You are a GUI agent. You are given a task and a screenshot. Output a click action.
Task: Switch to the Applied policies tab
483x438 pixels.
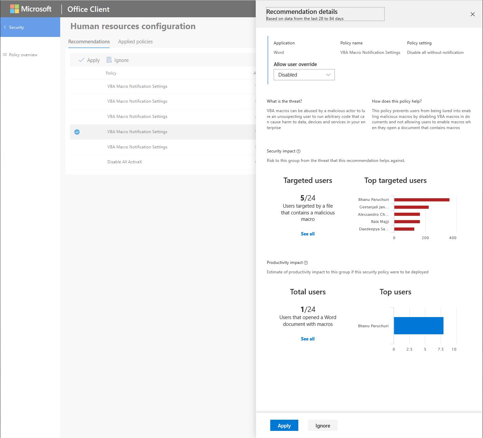[135, 41]
